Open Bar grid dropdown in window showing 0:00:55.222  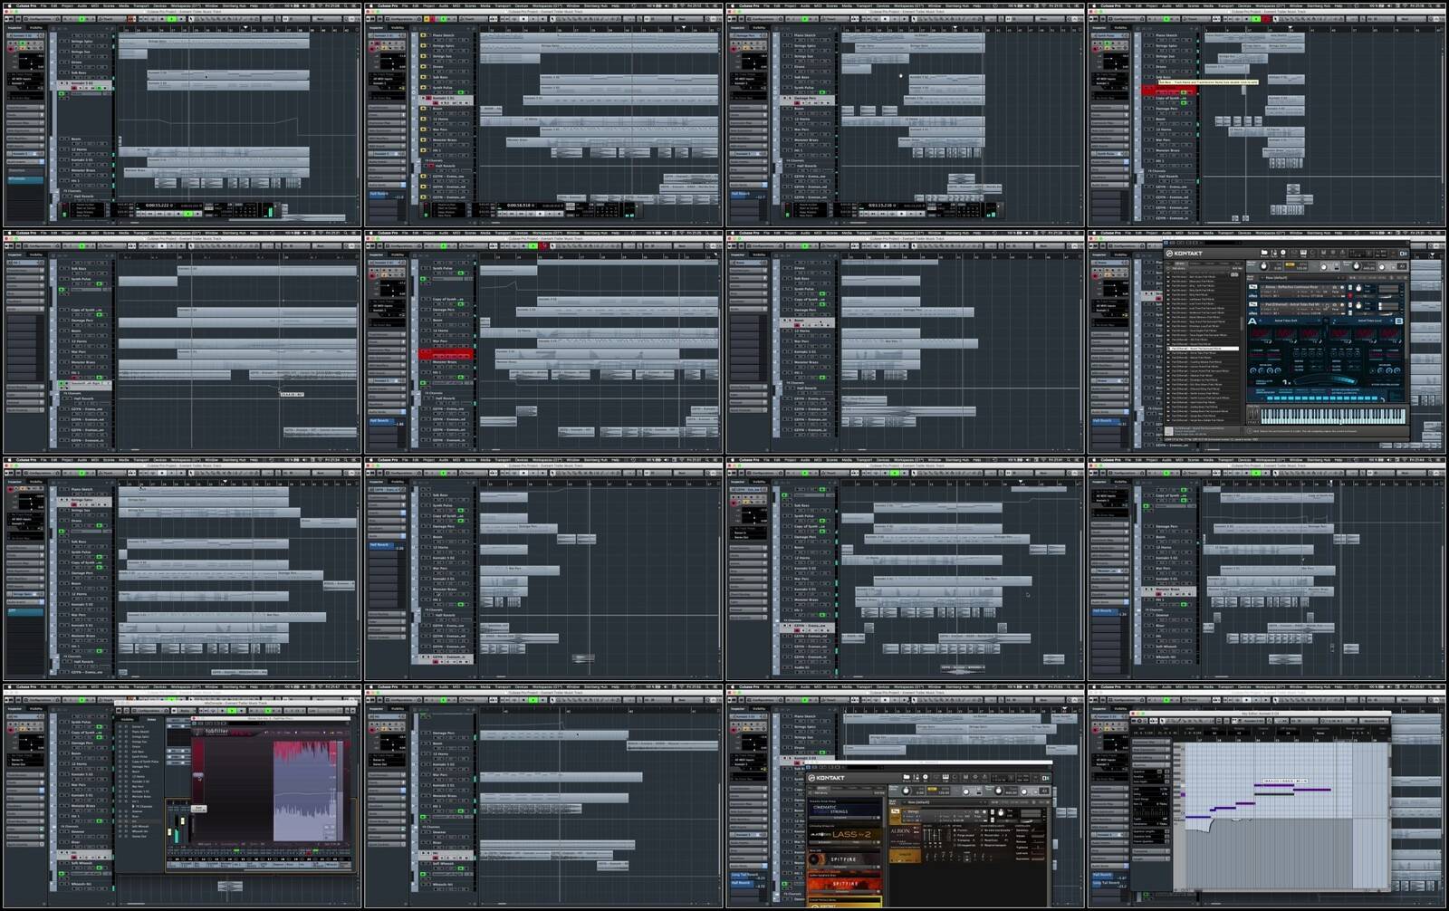[321, 18]
